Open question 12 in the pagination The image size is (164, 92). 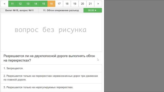coord(20,4)
